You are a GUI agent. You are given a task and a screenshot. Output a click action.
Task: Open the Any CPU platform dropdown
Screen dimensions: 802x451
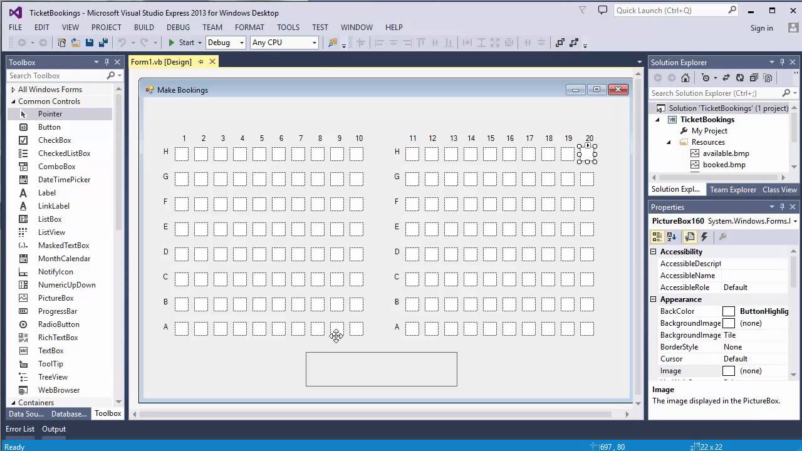pyautogui.click(x=314, y=42)
